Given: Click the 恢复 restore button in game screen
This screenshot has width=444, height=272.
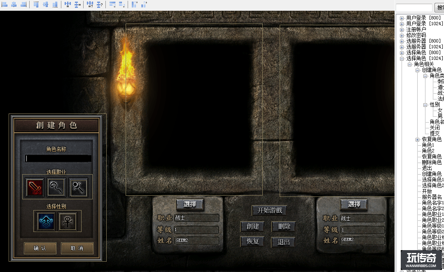Looking at the screenshot, I should (x=252, y=241).
